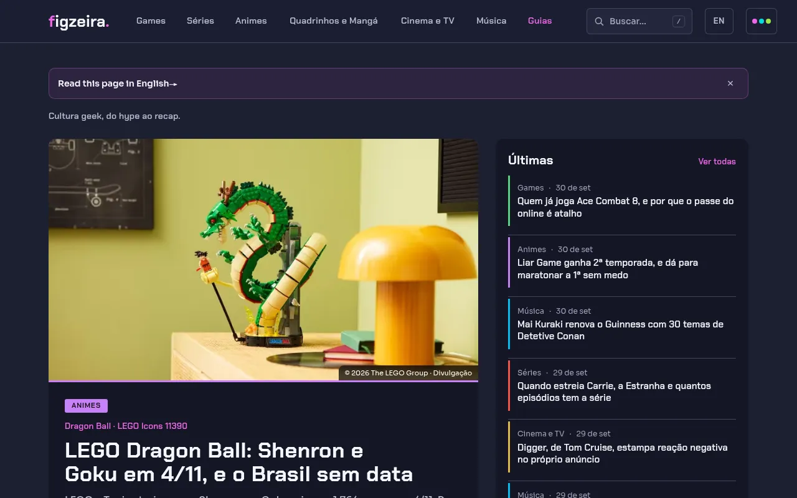Follow the Read this page in English link

[118, 83]
